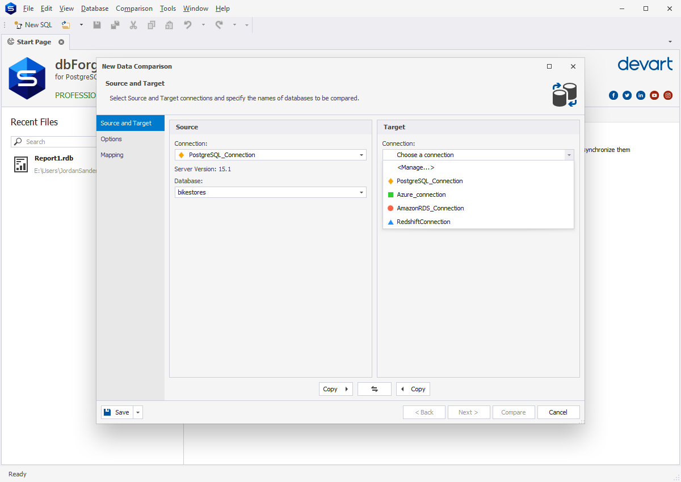Click the Save button in the dialog
681x482 pixels.
tap(117, 412)
